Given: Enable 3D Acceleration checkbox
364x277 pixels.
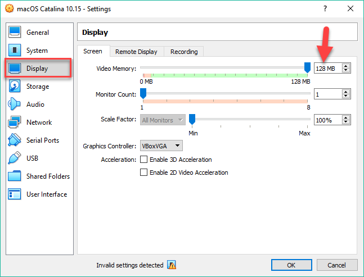Looking at the screenshot, I should [143, 160].
